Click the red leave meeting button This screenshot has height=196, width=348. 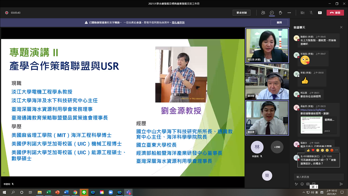(x=335, y=13)
